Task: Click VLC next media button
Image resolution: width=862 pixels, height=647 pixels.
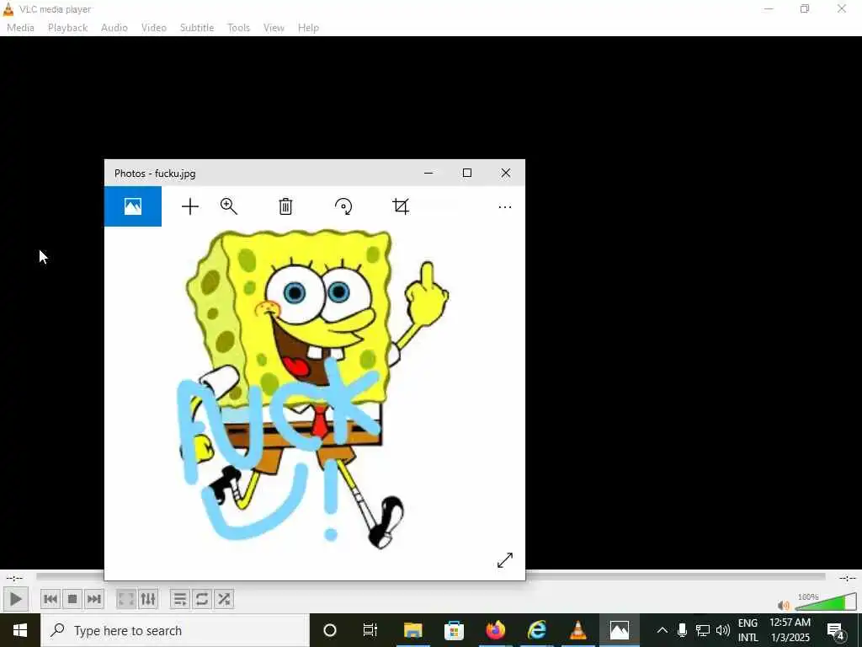Action: [x=94, y=599]
